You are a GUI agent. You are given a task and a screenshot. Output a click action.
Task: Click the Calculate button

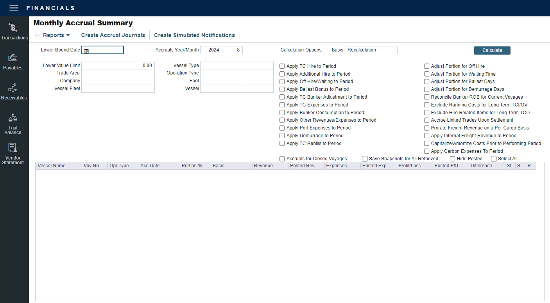click(x=492, y=50)
